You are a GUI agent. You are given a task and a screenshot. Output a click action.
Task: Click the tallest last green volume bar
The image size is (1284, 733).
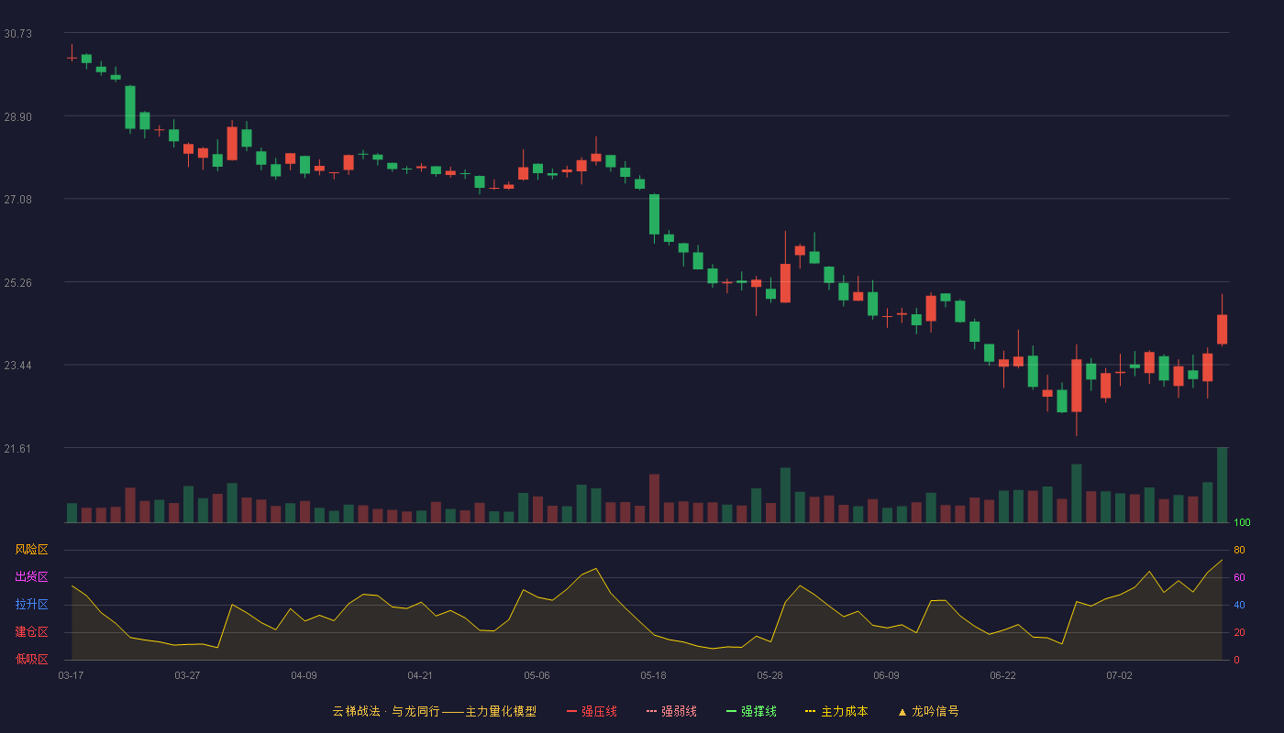[x=1222, y=485]
